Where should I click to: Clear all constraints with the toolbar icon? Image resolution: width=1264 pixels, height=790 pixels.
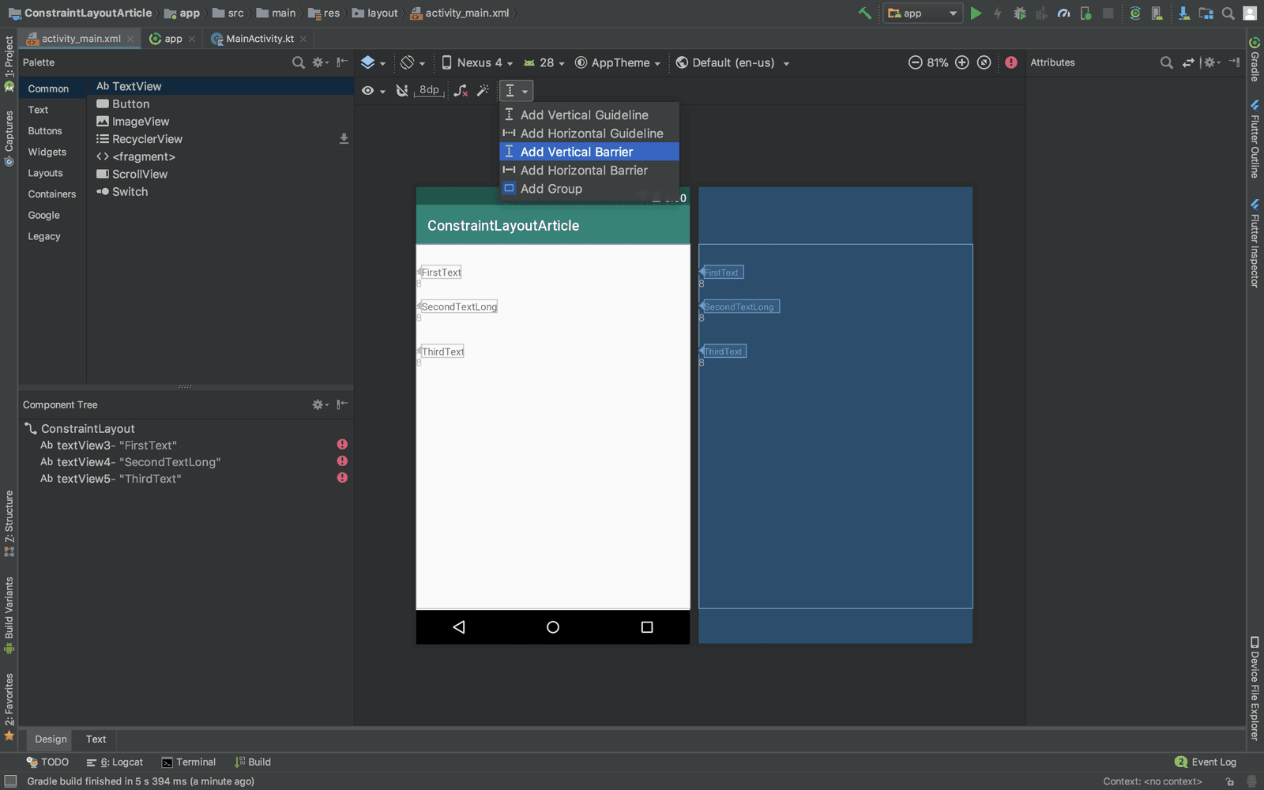click(461, 91)
